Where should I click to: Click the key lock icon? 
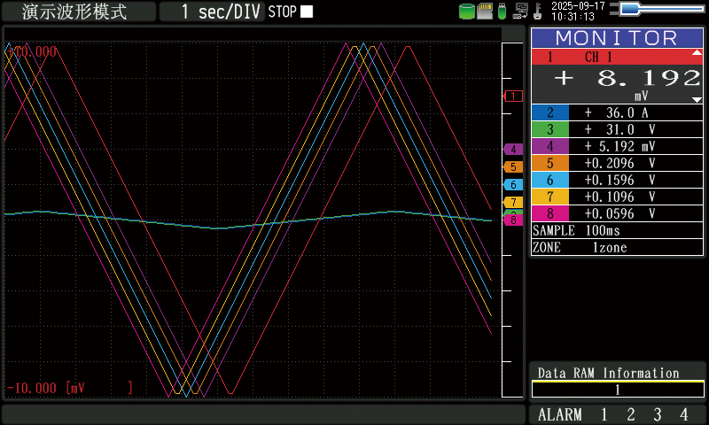pos(537,12)
